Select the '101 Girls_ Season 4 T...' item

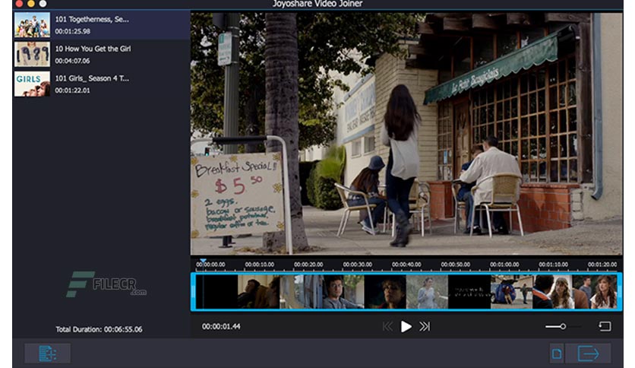101,84
